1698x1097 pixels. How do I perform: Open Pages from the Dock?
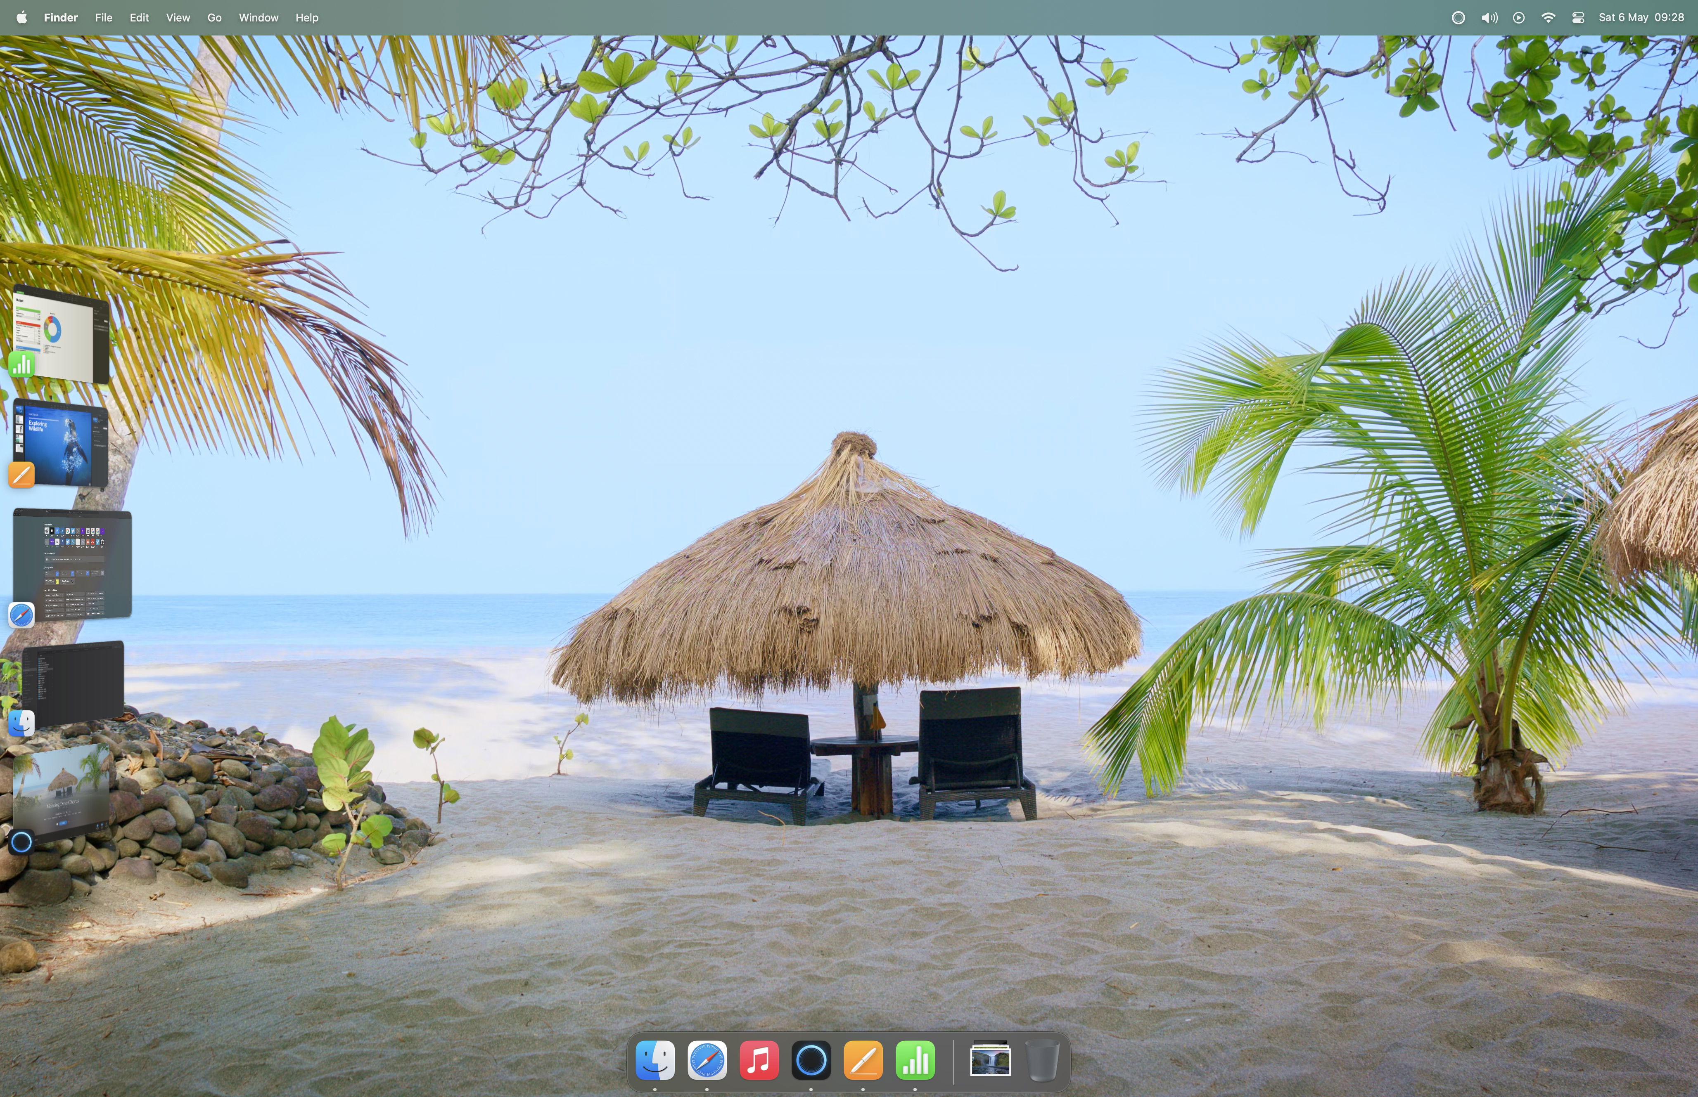pyautogui.click(x=863, y=1061)
